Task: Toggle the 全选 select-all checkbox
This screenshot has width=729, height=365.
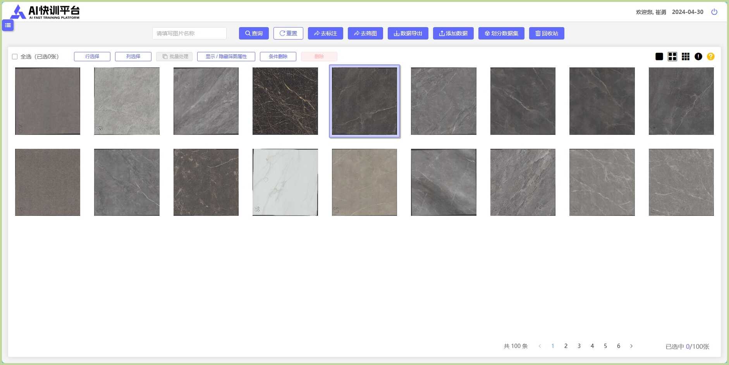Action: click(x=15, y=57)
